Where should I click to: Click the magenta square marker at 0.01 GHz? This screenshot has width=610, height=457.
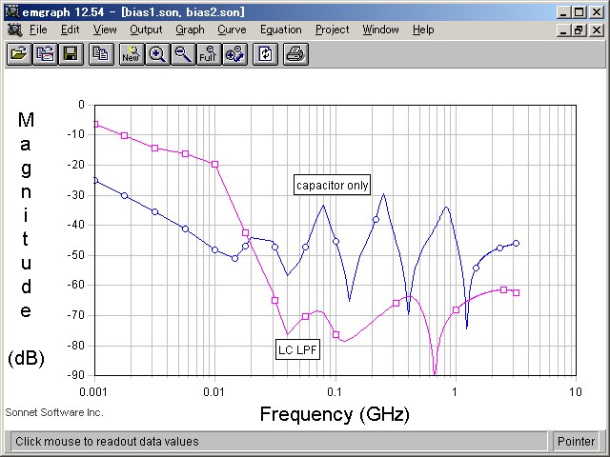[x=214, y=165]
